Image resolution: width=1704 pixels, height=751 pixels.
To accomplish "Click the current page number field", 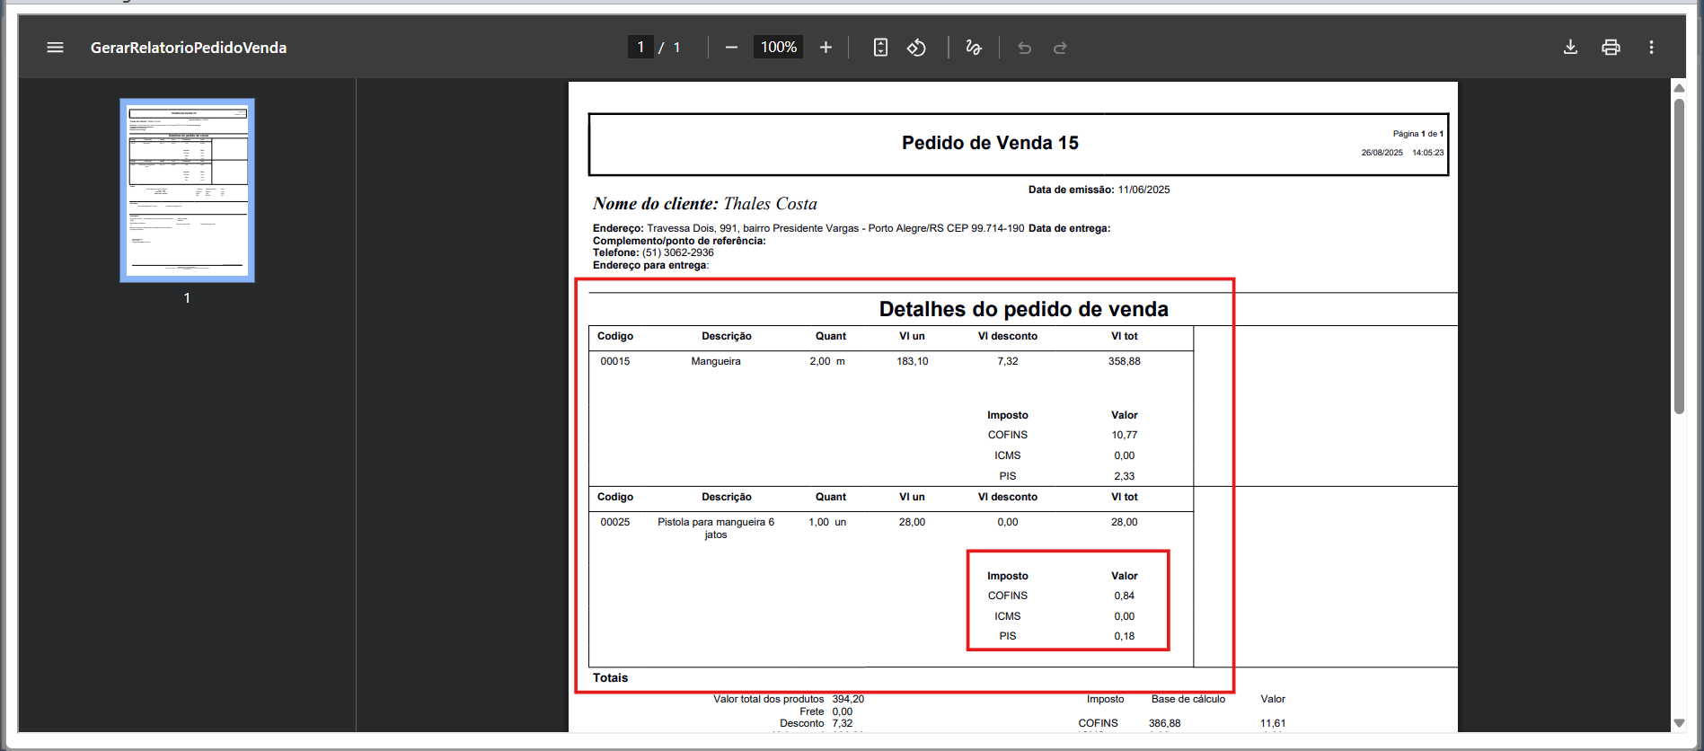I will click(x=640, y=48).
